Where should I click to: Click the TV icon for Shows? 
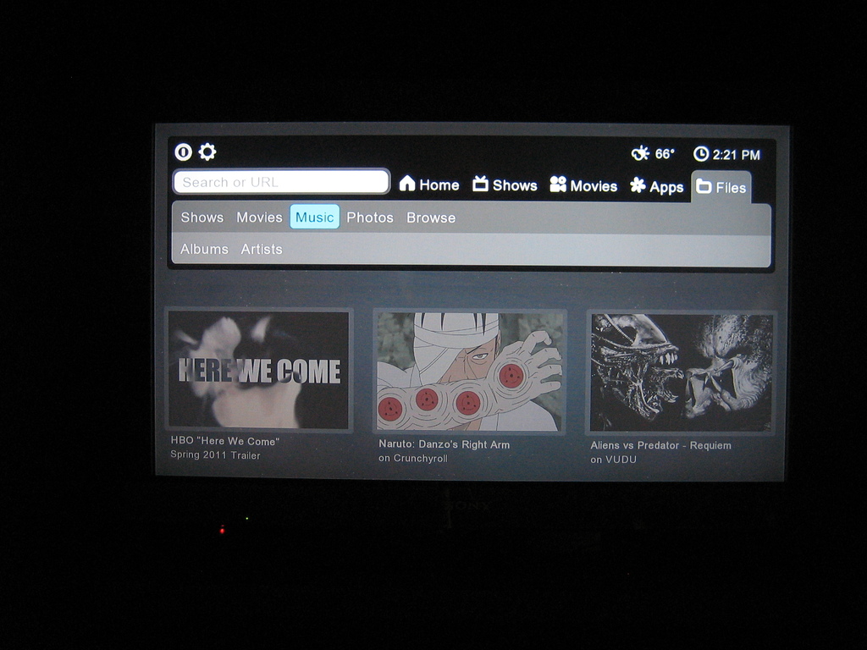coord(481,184)
